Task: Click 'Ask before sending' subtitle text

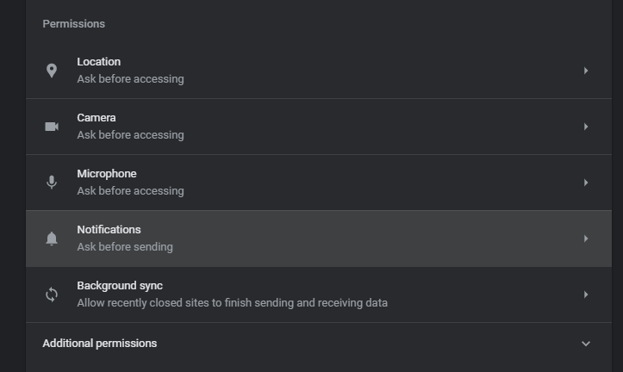Action: pos(125,247)
